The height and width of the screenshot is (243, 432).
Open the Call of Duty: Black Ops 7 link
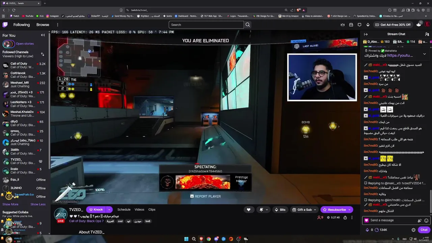(x=86, y=221)
